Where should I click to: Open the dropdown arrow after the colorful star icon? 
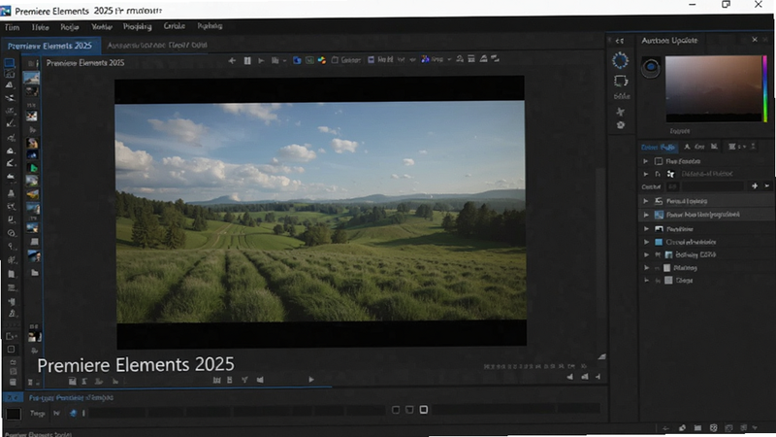pos(449,59)
